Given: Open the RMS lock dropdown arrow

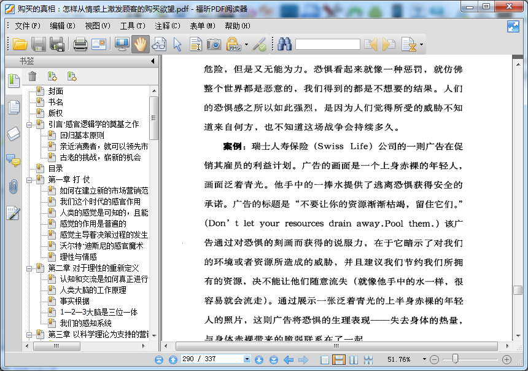Looking at the screenshot, I should (x=246, y=44).
